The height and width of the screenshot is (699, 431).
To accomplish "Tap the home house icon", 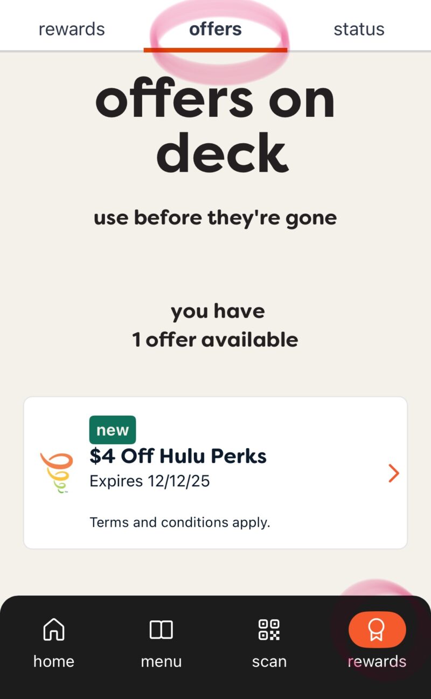I will click(53, 629).
